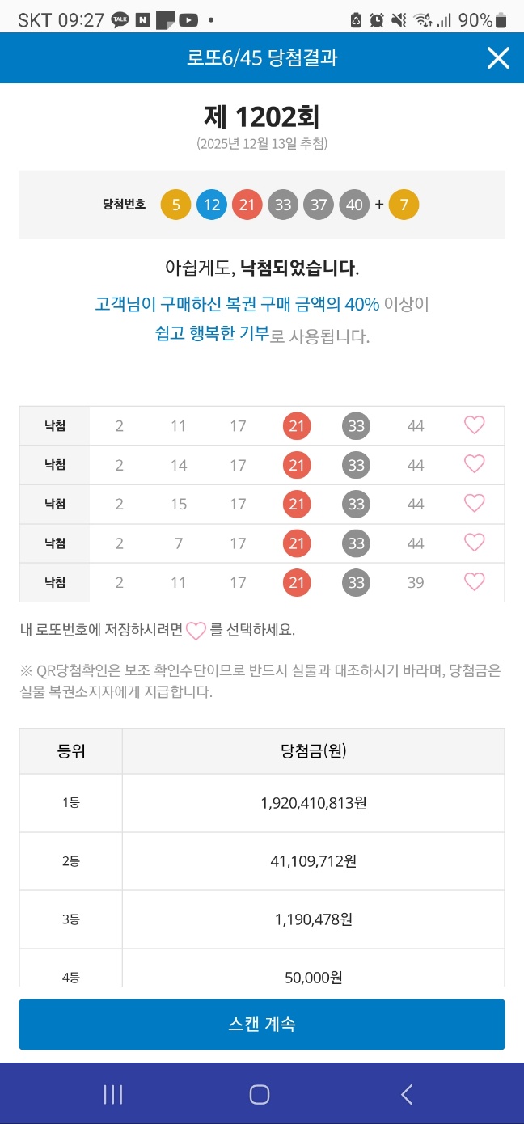Screen dimensions: 524x1124
Task: Tap the Android back navigation icon
Action: 407,1094
